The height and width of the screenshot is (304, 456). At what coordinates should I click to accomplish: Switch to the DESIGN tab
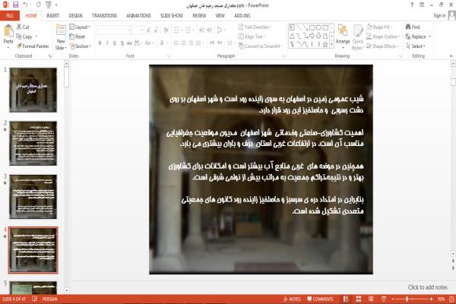[x=75, y=15]
